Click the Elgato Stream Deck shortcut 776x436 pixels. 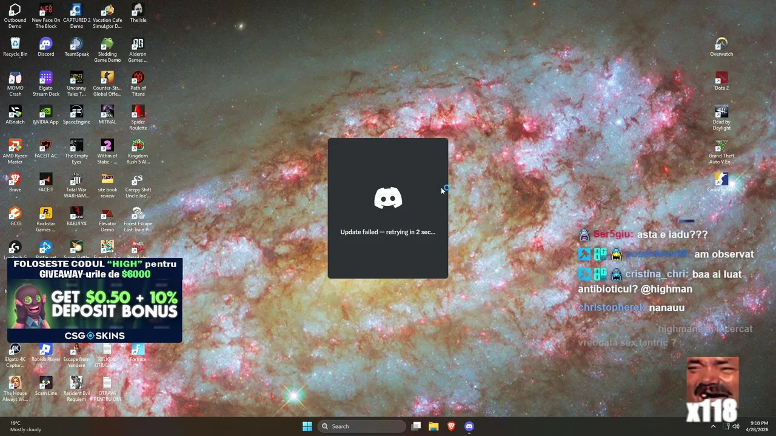click(x=46, y=84)
